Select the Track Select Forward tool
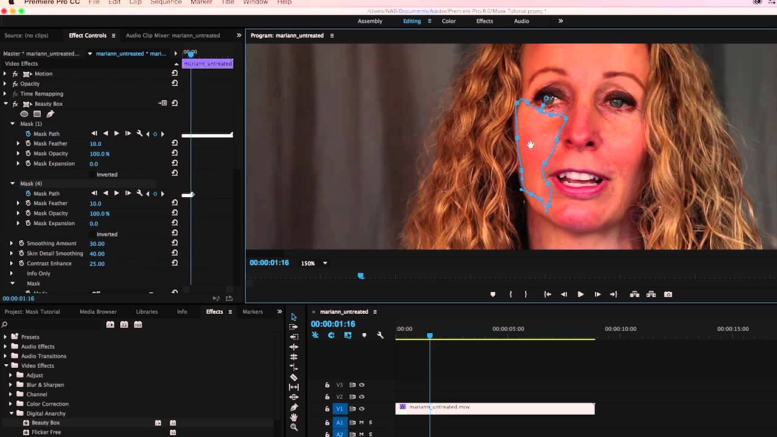The image size is (777, 437). click(294, 327)
